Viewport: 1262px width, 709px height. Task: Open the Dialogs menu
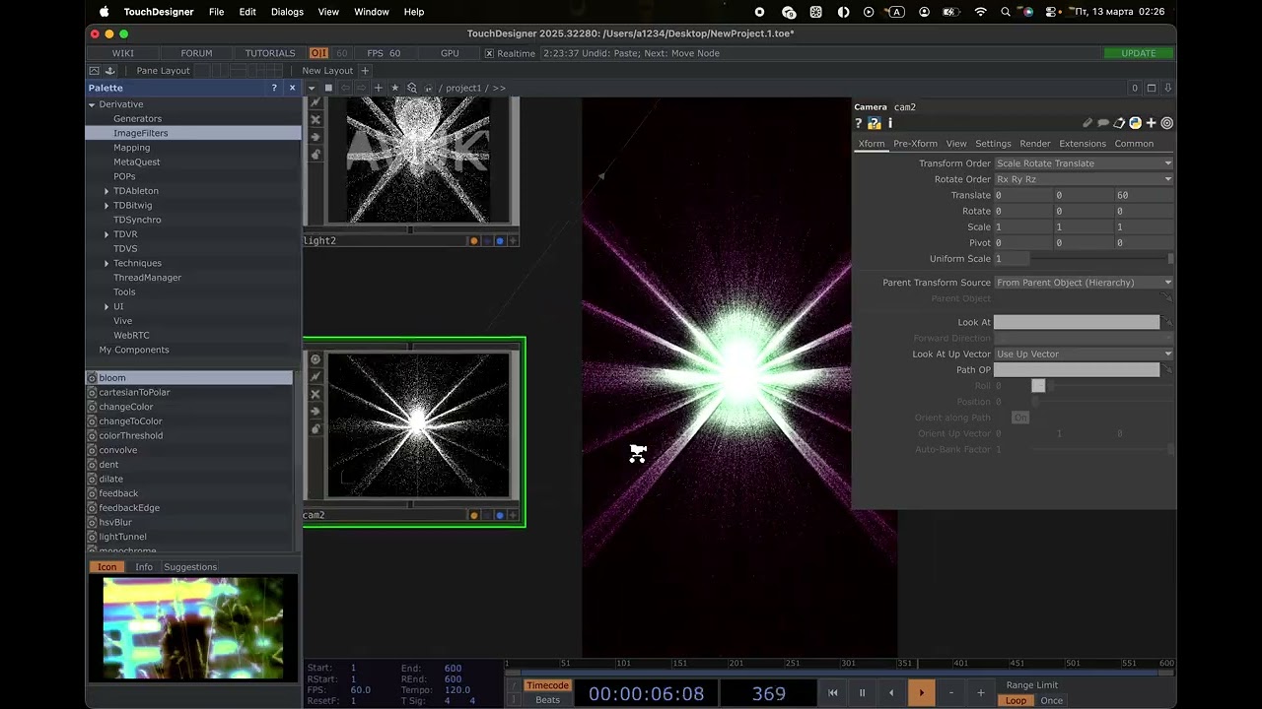point(287,12)
